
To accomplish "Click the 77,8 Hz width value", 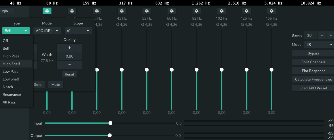I will pyautogui.click(x=47, y=61).
